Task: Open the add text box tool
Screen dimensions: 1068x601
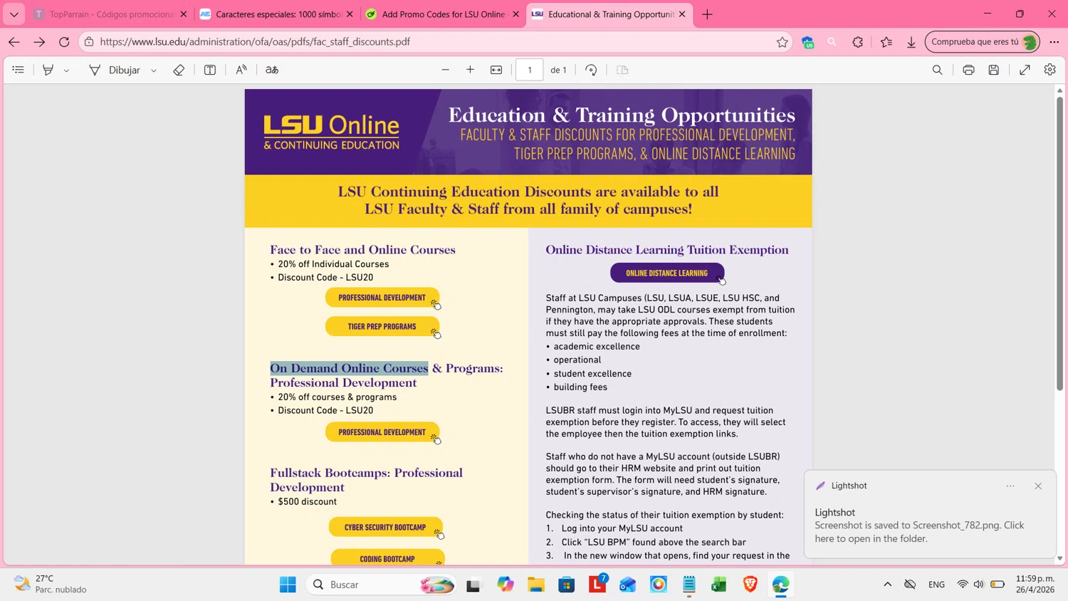Action: pos(210,70)
